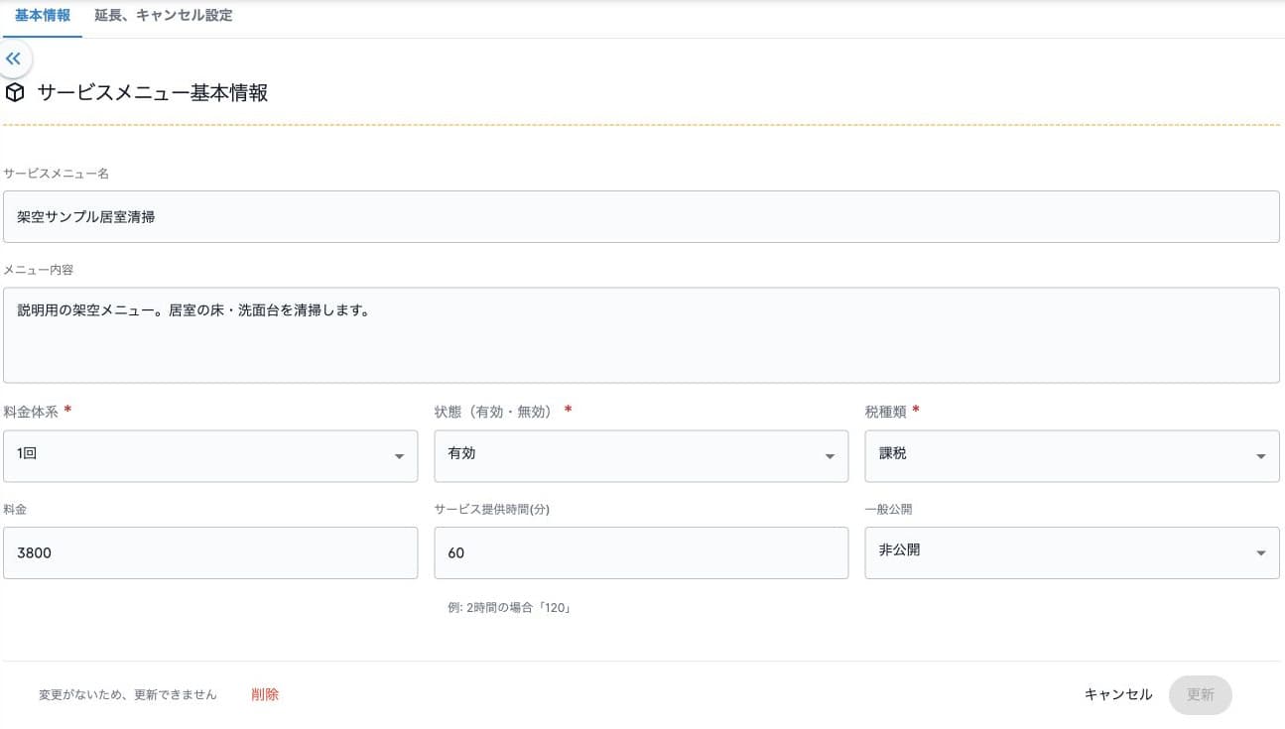Click the サービス提供時間 field containing 60

click(x=641, y=552)
